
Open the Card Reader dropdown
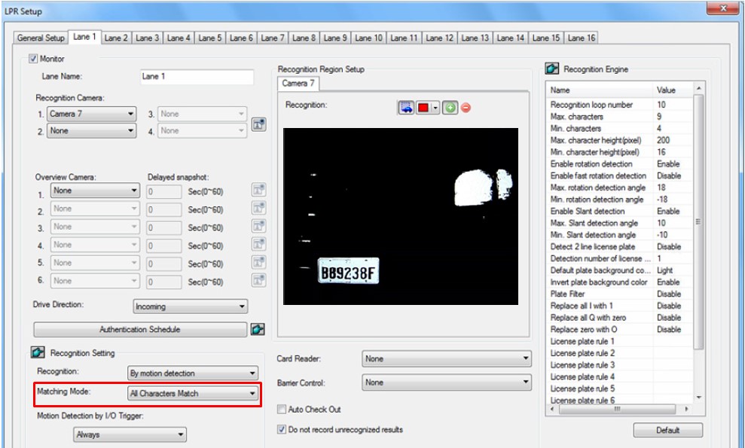coord(447,358)
